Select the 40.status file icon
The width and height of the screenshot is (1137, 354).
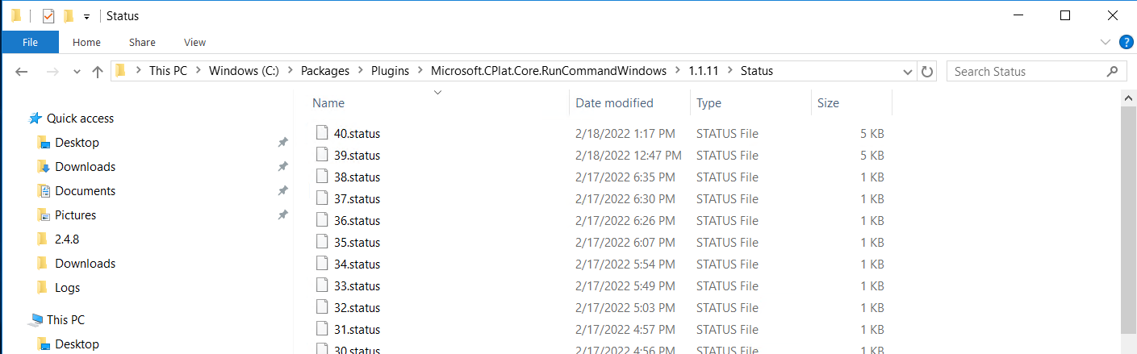click(323, 133)
